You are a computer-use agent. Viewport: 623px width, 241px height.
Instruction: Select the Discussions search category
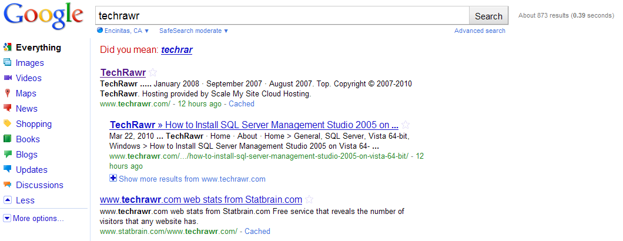(x=39, y=185)
